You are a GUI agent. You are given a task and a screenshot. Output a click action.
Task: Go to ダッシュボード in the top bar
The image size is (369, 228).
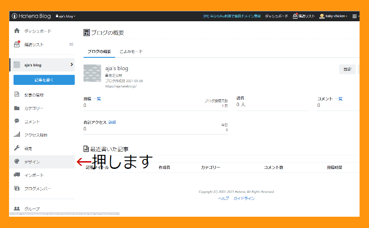pos(276,16)
